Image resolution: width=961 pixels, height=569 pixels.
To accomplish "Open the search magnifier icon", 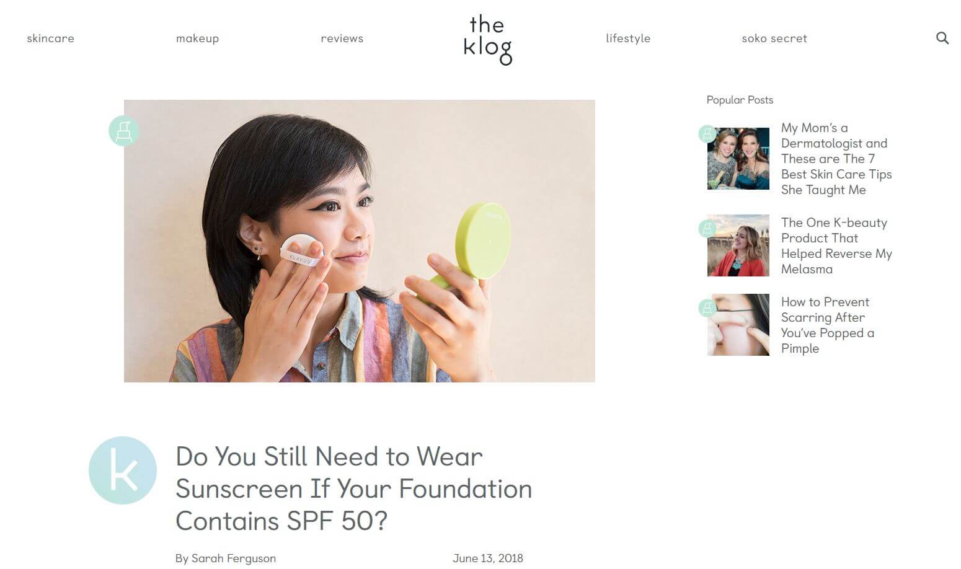I will point(942,38).
